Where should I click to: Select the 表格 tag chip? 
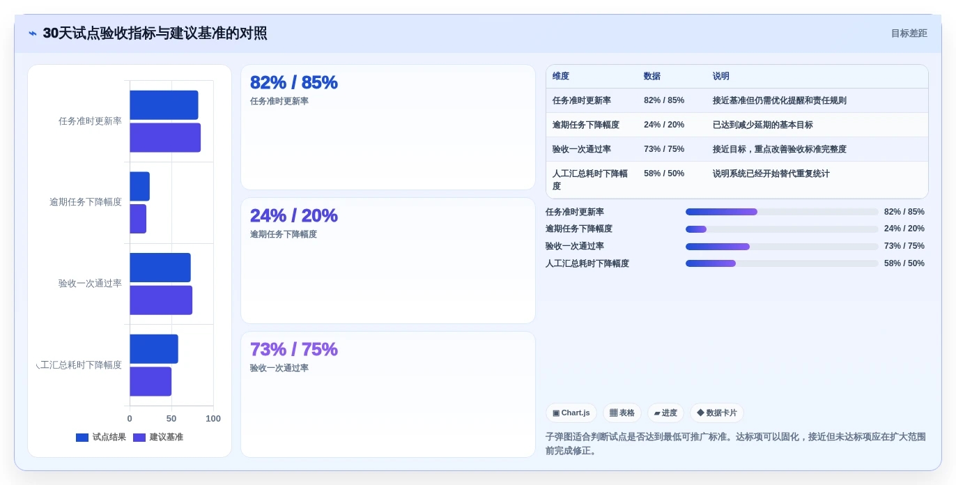[x=622, y=413]
